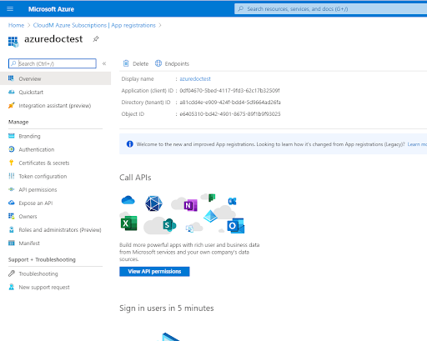Click the API permissions arrow icon
The height and width of the screenshot is (341, 427).
point(12,189)
